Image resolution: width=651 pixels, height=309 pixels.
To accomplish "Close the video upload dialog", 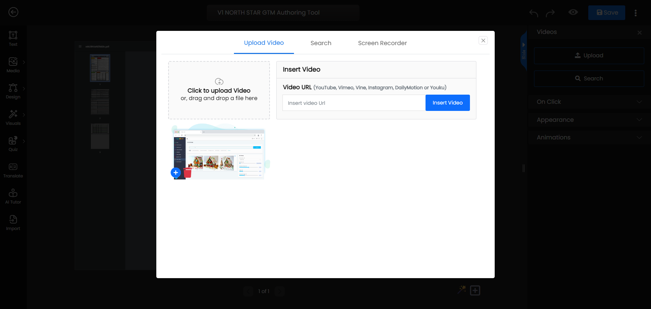I will [483, 40].
